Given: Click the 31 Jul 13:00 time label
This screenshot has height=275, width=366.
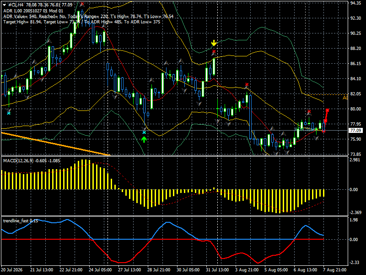Looking at the screenshot, I should pos(218,270).
